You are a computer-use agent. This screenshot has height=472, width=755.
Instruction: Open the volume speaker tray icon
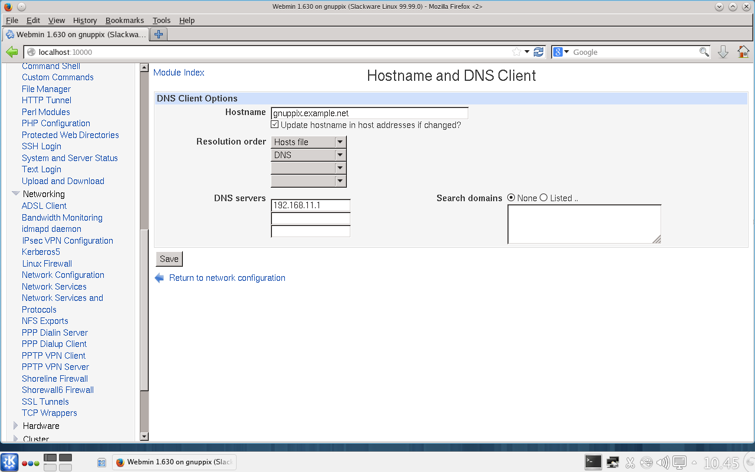coord(663,463)
